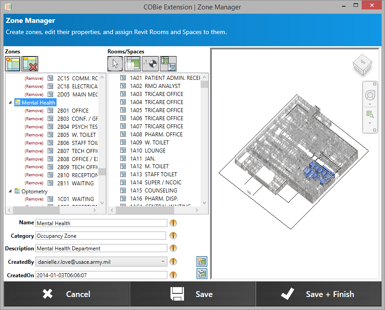Click the assign rooms to zone icon
Viewport: 385px width, 310px height.
tap(132, 63)
